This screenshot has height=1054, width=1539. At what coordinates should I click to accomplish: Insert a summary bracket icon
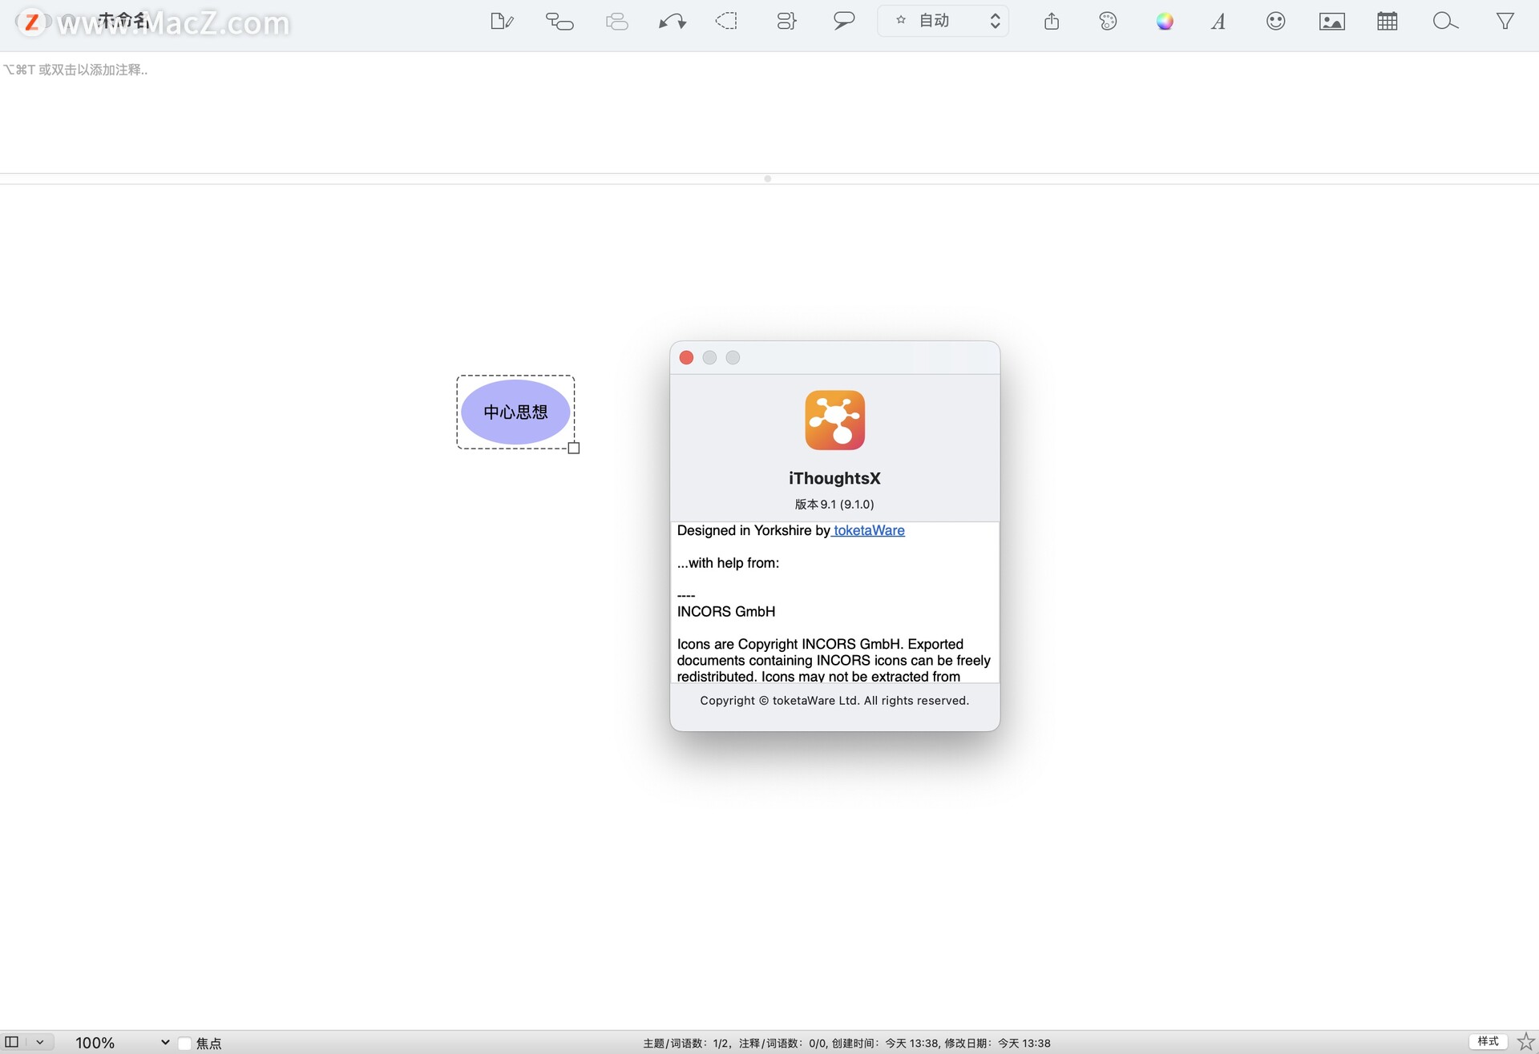(786, 22)
